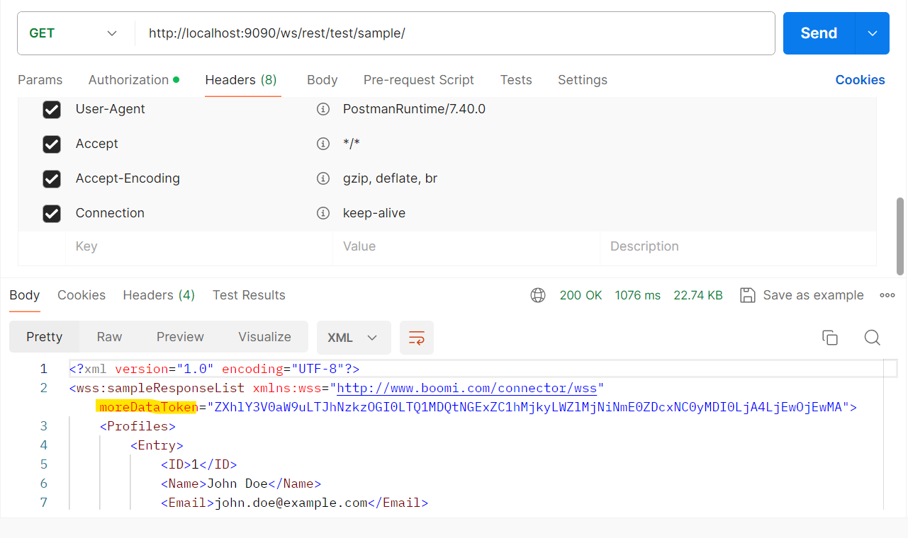The height and width of the screenshot is (538, 908).
Task: Click the copy response icon
Action: click(830, 338)
